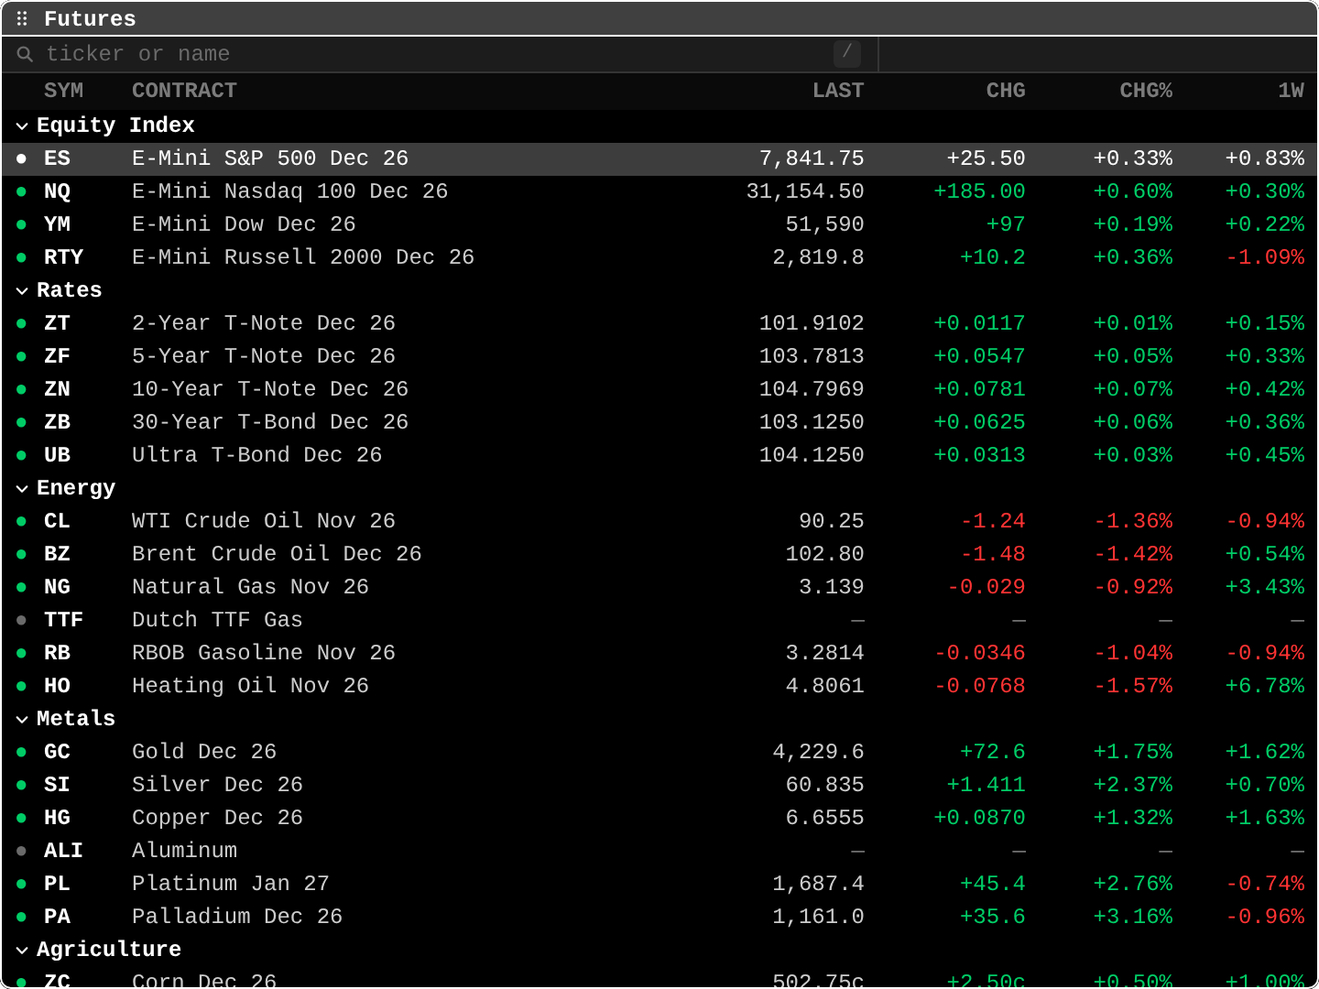
Task: Sort by the LAST column header
Action: click(x=838, y=91)
